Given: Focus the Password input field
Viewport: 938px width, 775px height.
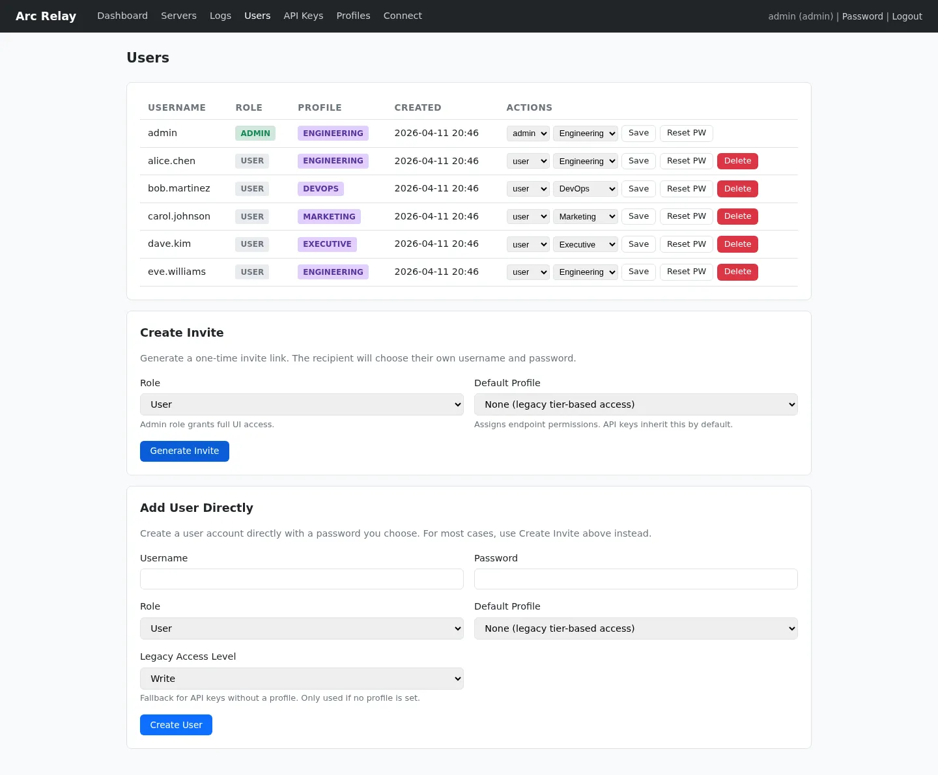Looking at the screenshot, I should [636, 579].
